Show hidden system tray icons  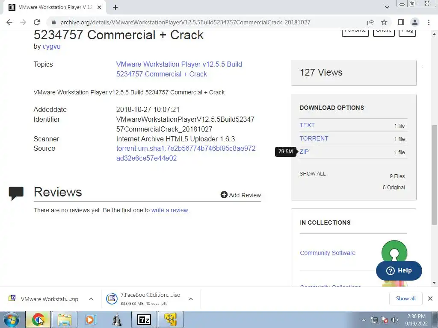tap(364, 320)
